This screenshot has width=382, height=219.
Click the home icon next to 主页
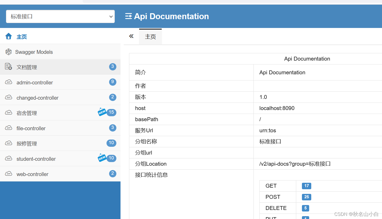coord(9,36)
